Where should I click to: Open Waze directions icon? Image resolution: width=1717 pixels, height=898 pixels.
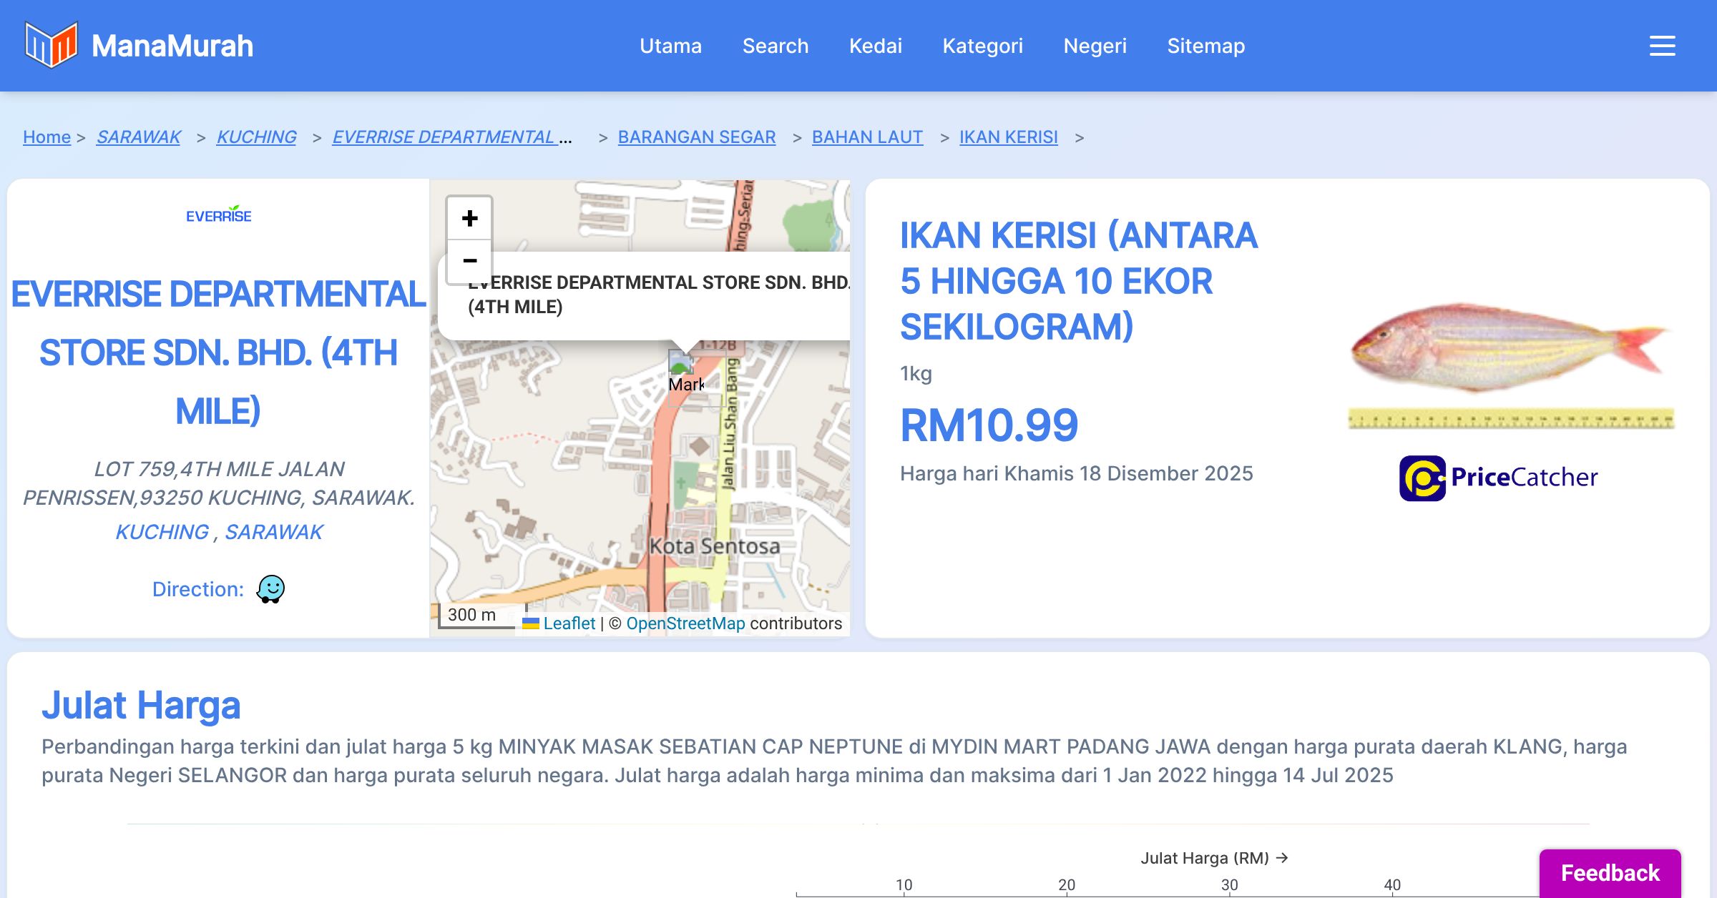(x=270, y=589)
